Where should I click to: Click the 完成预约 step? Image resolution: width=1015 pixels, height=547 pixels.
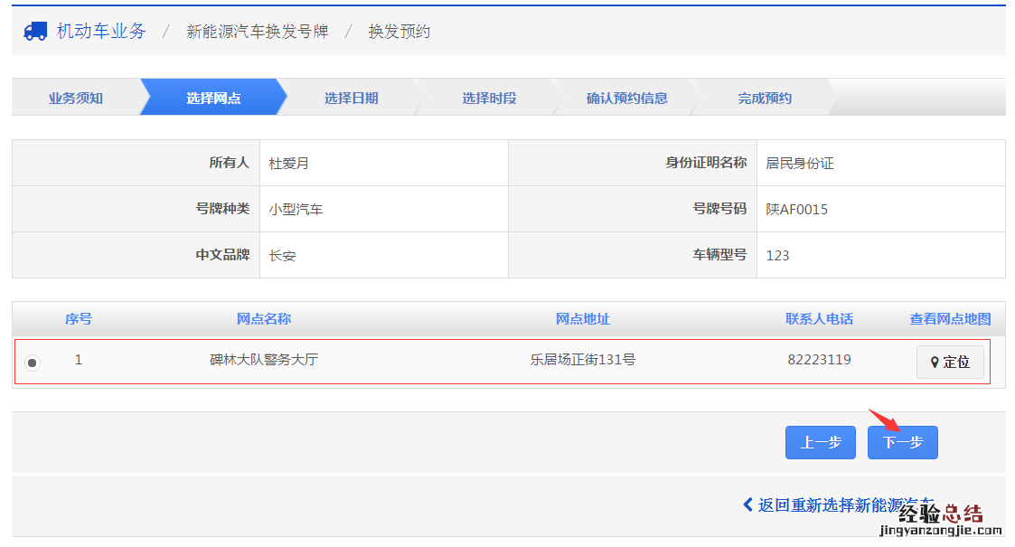(x=764, y=98)
